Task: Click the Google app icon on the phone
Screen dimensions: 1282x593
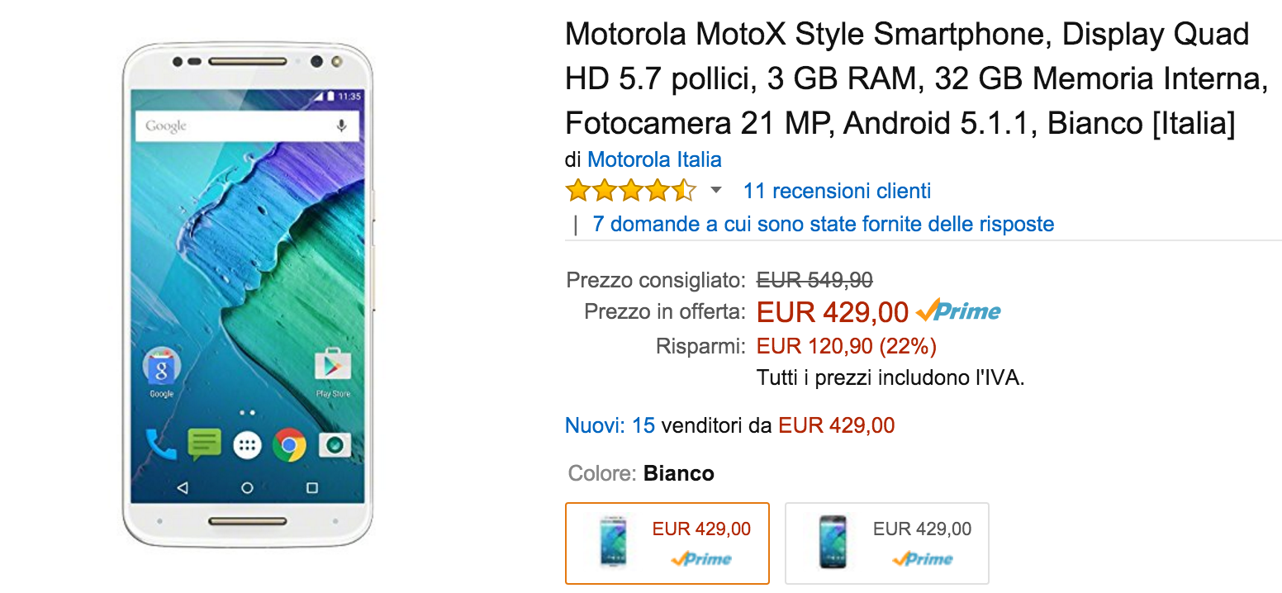Action: click(161, 367)
